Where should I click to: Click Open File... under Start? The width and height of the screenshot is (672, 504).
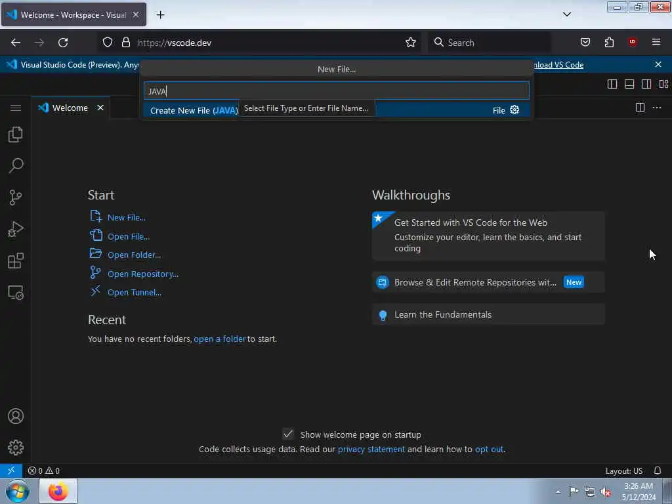point(128,236)
